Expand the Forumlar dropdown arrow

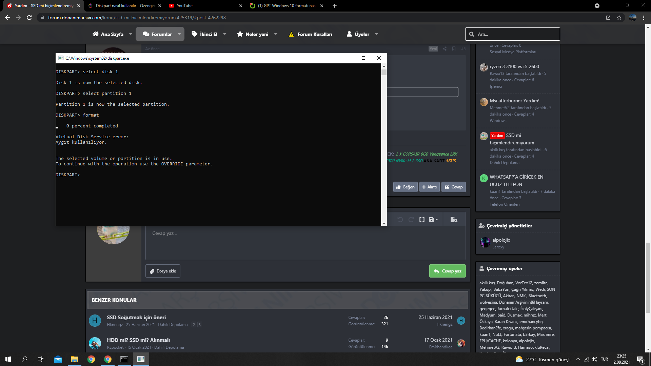click(x=179, y=34)
